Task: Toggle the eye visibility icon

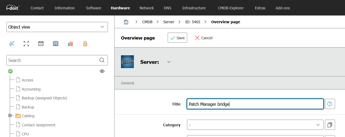Action: (102, 71)
